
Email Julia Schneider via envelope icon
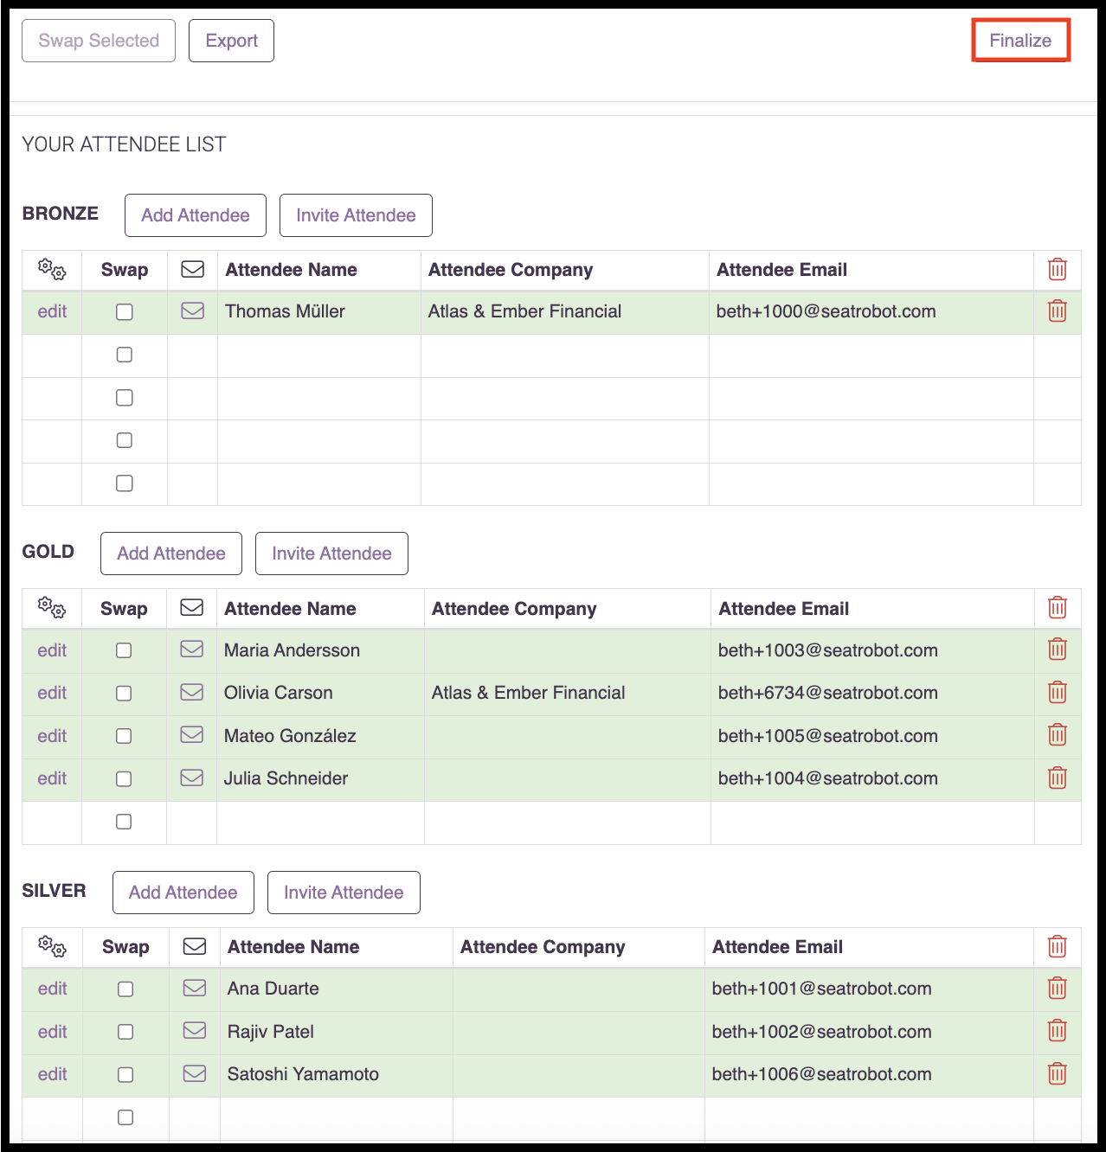192,778
